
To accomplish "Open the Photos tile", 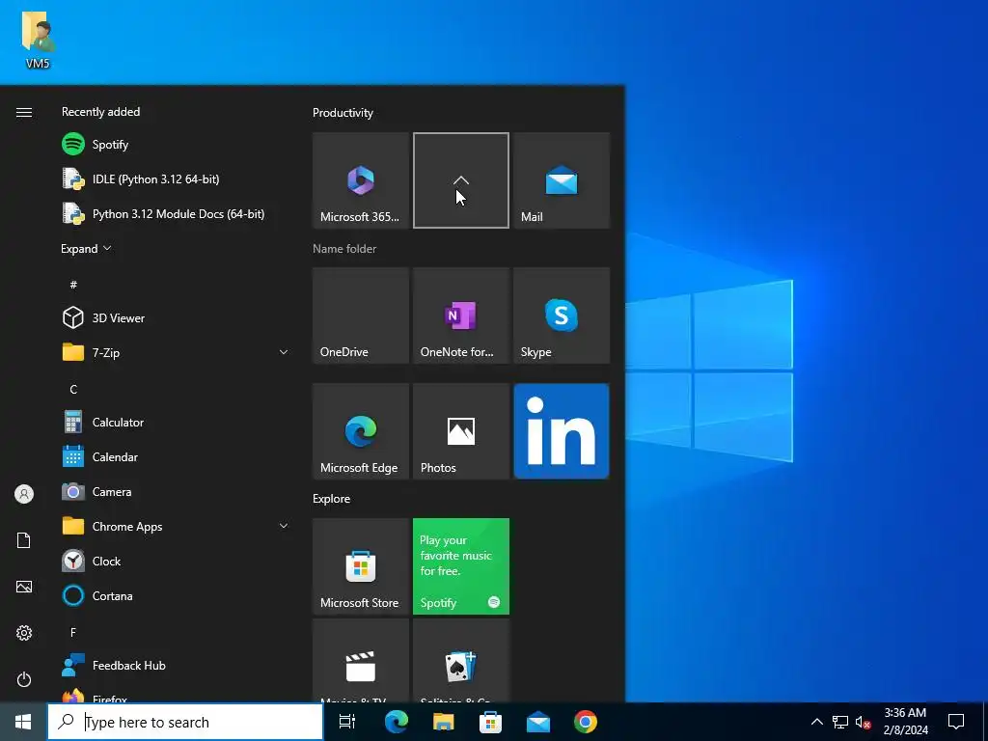I will point(461,431).
